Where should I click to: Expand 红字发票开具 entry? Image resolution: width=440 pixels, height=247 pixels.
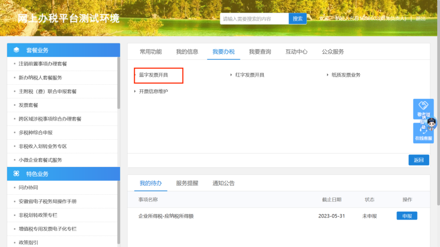click(x=249, y=75)
